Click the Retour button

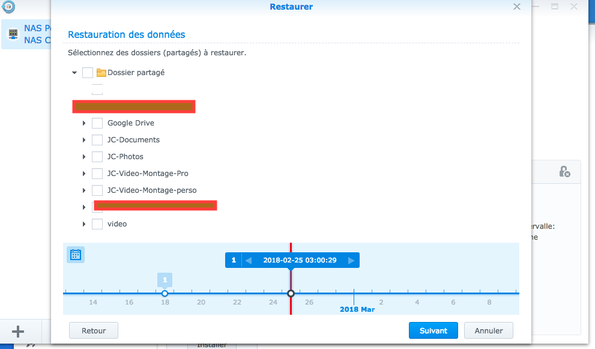pyautogui.click(x=93, y=331)
